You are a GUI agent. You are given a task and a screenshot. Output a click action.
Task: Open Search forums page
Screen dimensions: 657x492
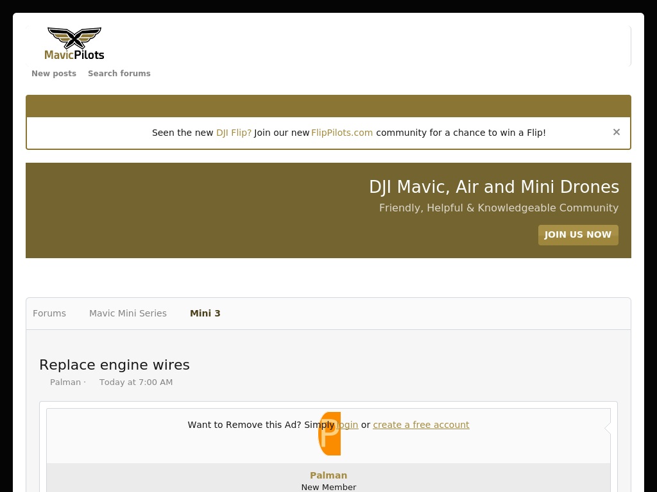click(119, 73)
